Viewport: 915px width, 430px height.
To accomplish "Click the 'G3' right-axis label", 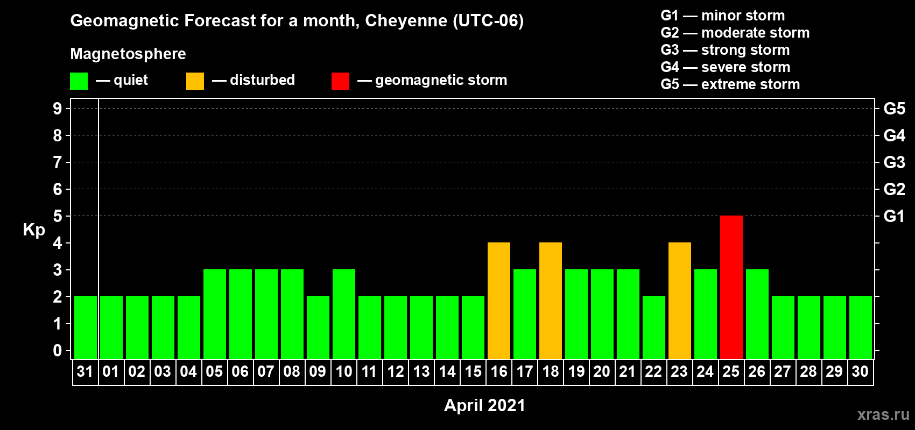I will [x=895, y=162].
